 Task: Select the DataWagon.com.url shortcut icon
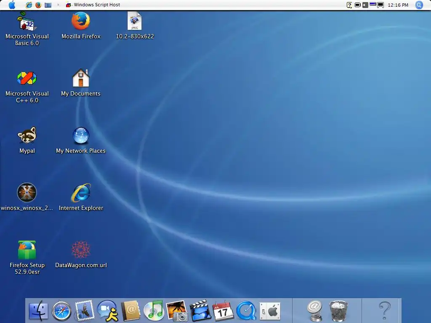pos(81,250)
